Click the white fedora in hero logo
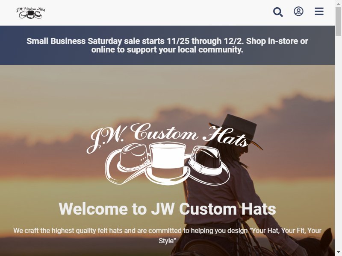Screen dimensions: 342x256 [x=209, y=165]
